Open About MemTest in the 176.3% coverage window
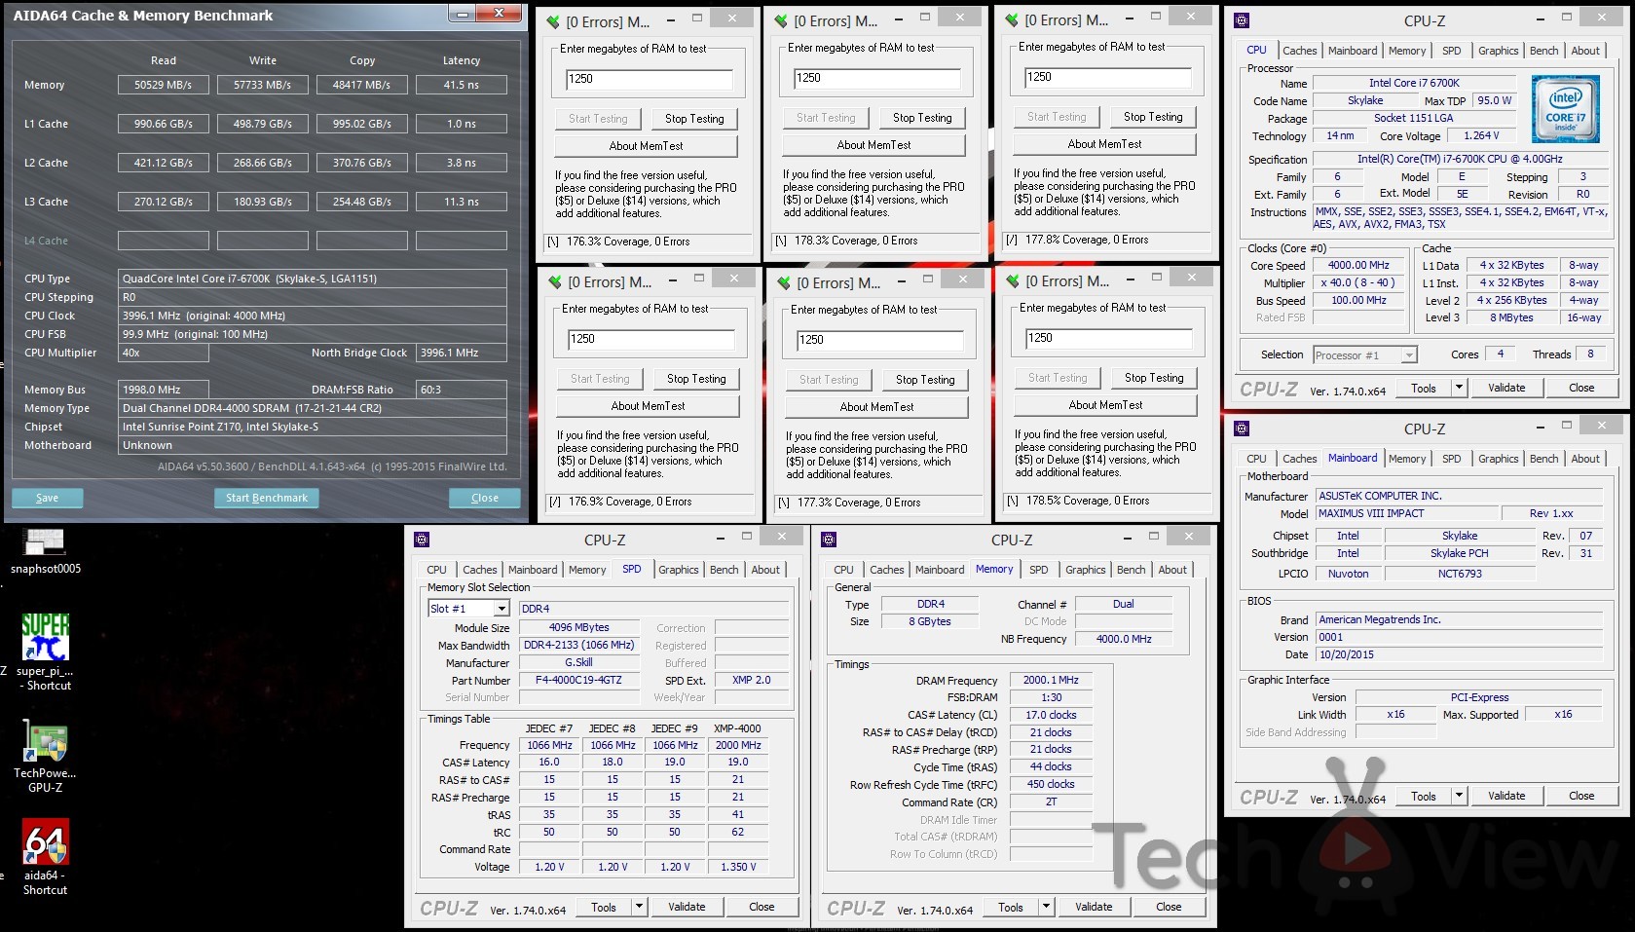The image size is (1635, 932). point(646,146)
